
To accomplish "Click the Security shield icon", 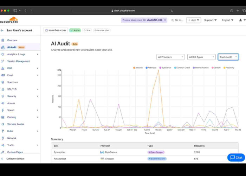I will point(3,96).
